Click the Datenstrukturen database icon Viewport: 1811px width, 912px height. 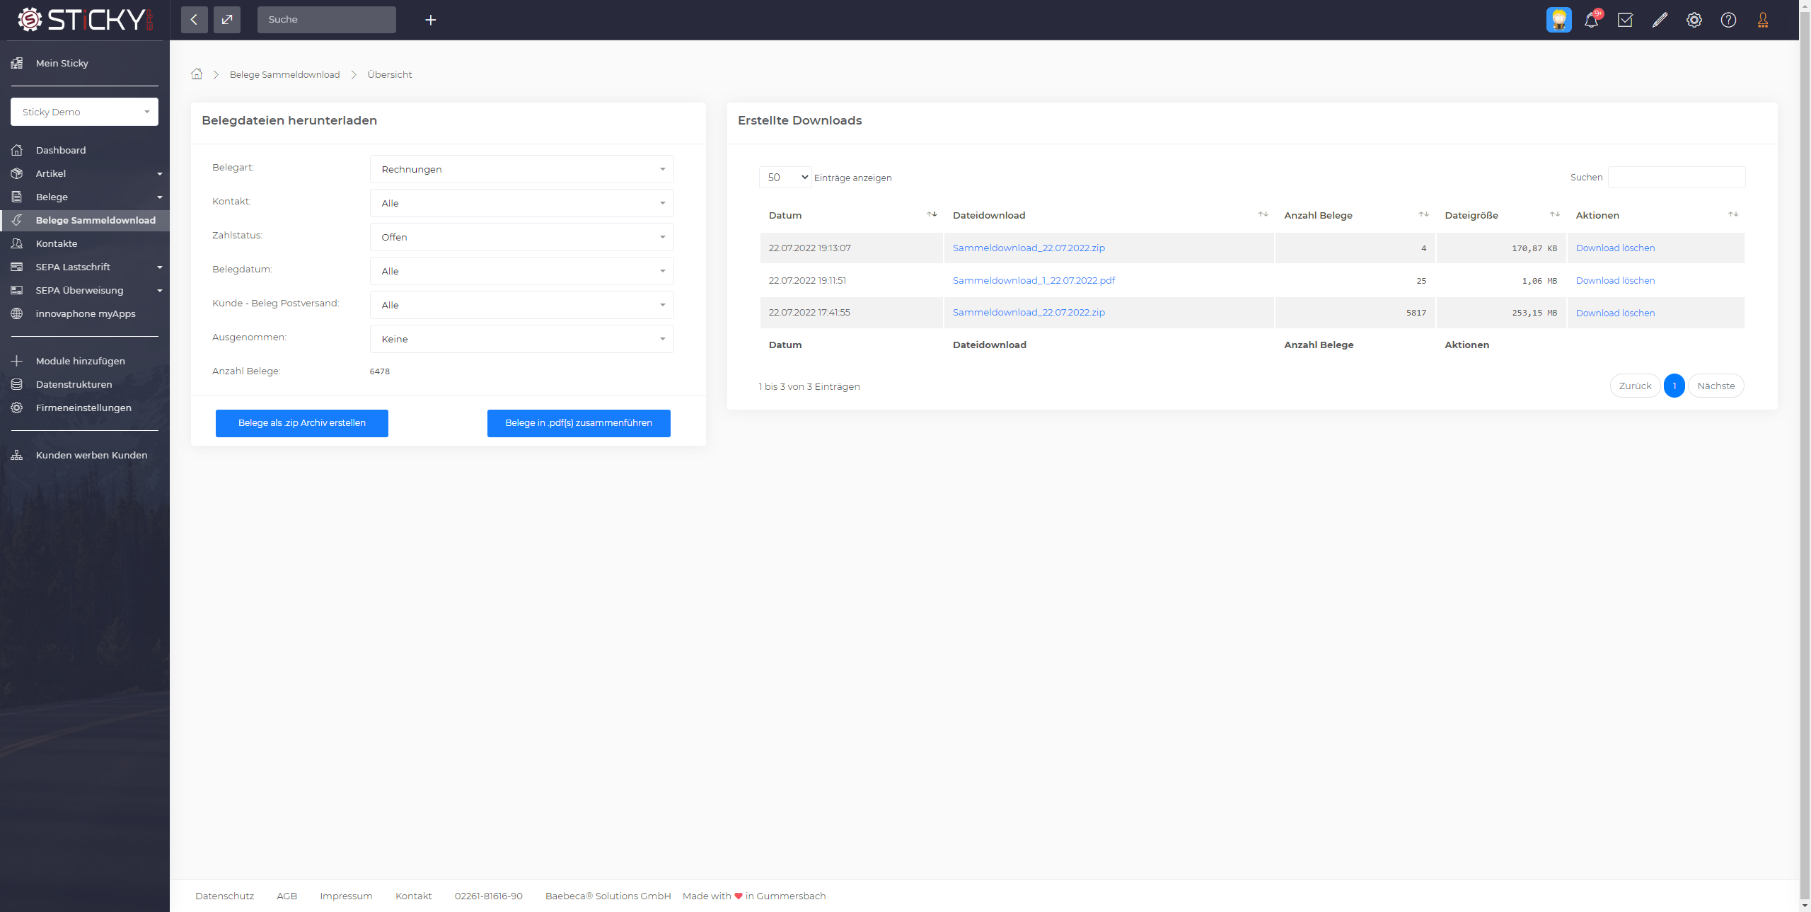(x=17, y=384)
